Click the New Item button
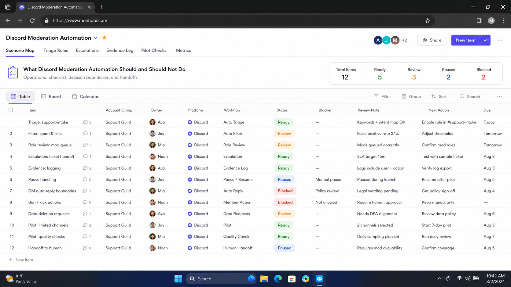The height and width of the screenshot is (287, 511). click(x=466, y=40)
